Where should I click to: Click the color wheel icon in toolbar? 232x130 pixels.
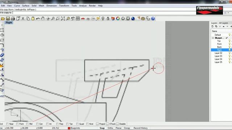pyautogui.click(x=118, y=18)
